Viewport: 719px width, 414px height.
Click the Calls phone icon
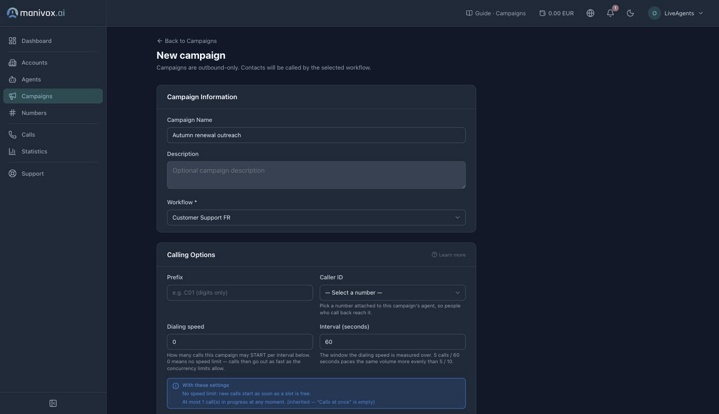coord(12,135)
